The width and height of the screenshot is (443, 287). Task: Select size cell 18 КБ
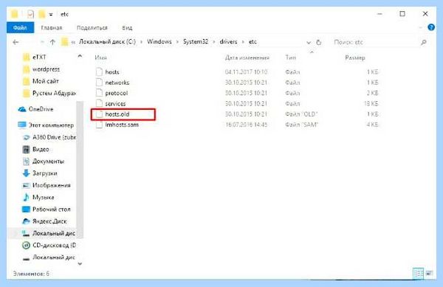[x=371, y=103]
